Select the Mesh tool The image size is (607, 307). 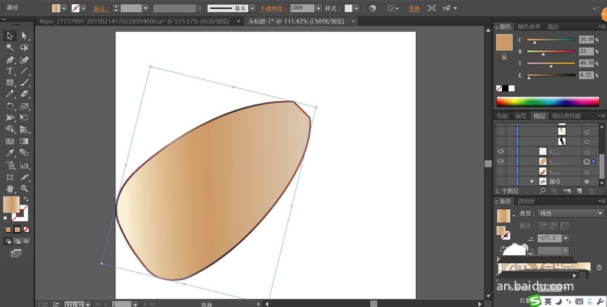pos(10,141)
